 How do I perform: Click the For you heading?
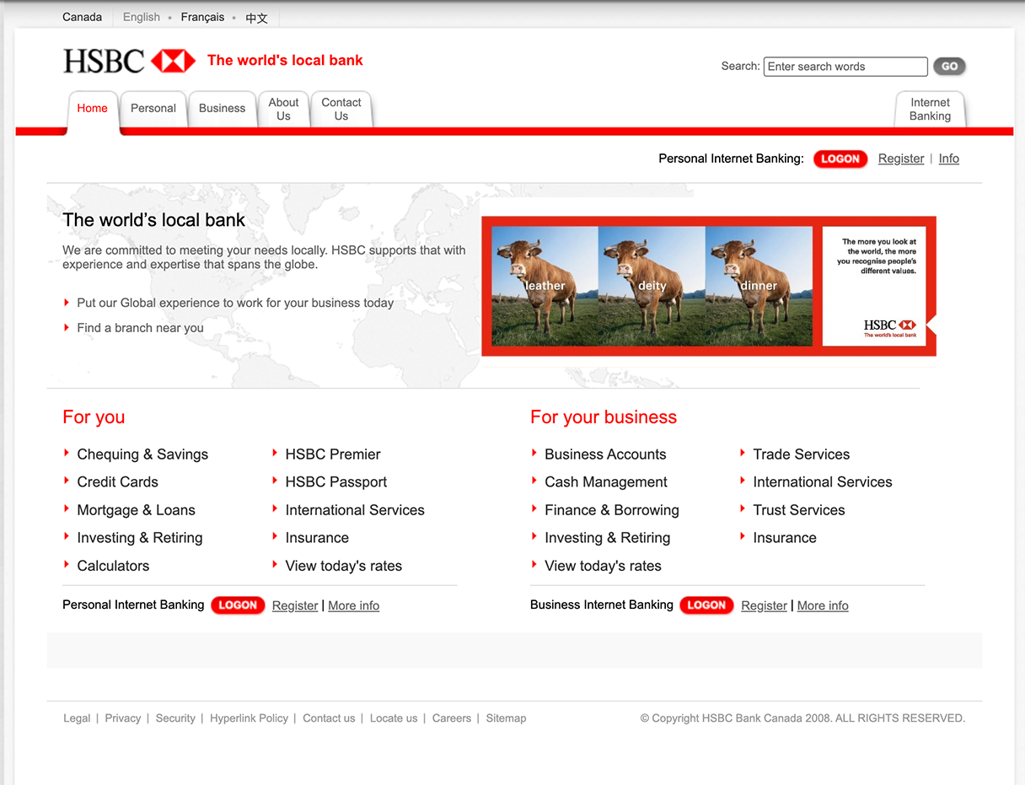[x=94, y=417]
